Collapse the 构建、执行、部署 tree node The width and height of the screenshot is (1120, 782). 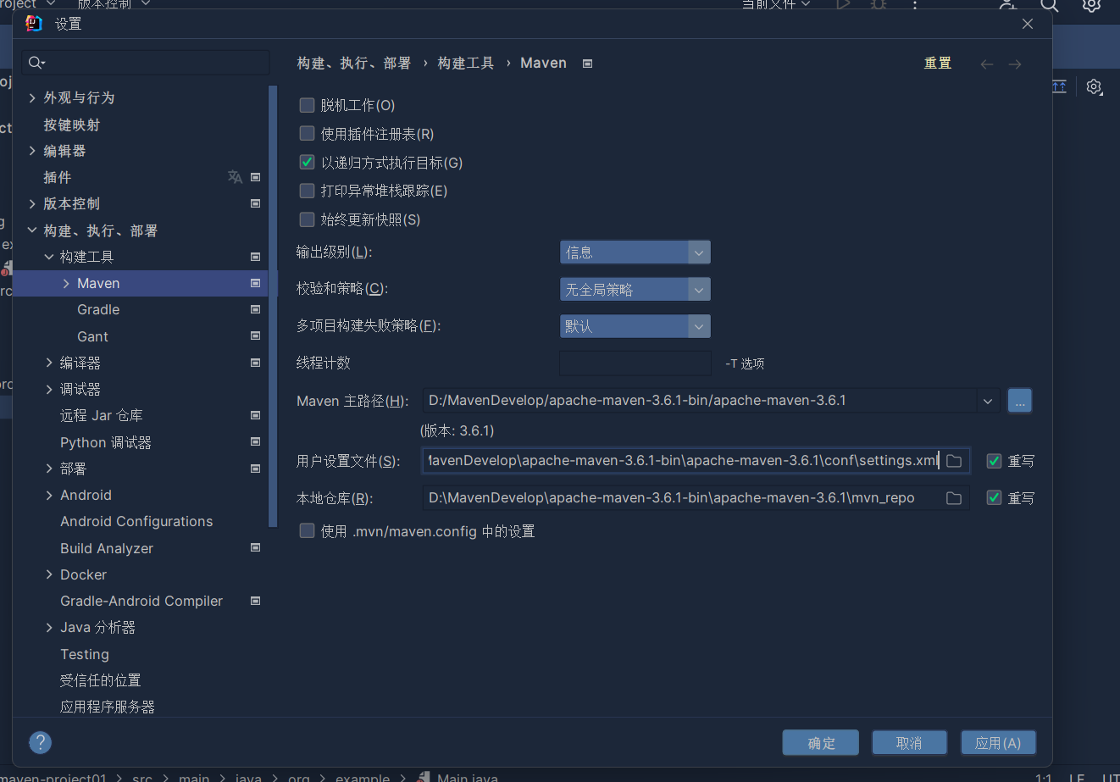click(32, 230)
